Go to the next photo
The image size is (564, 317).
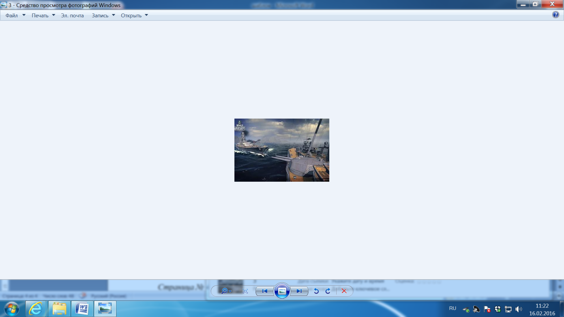coord(299,291)
